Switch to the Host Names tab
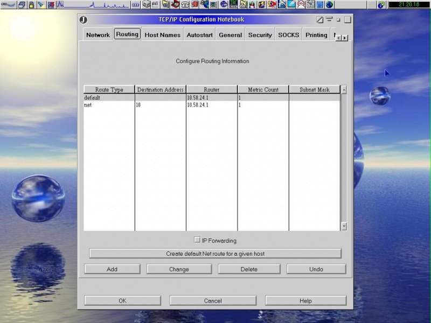This screenshot has width=431, height=323. point(162,34)
